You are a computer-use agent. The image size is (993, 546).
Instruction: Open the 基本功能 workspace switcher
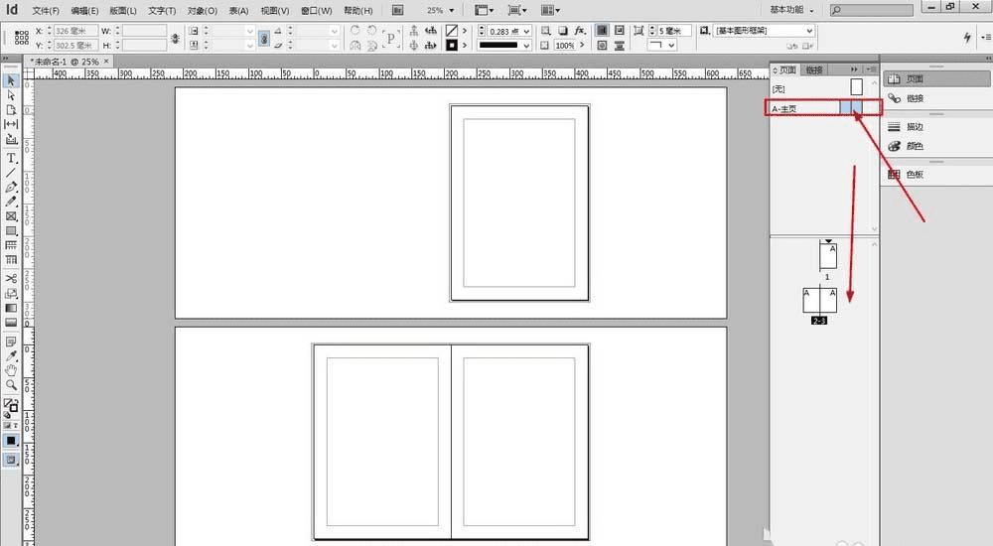point(791,10)
